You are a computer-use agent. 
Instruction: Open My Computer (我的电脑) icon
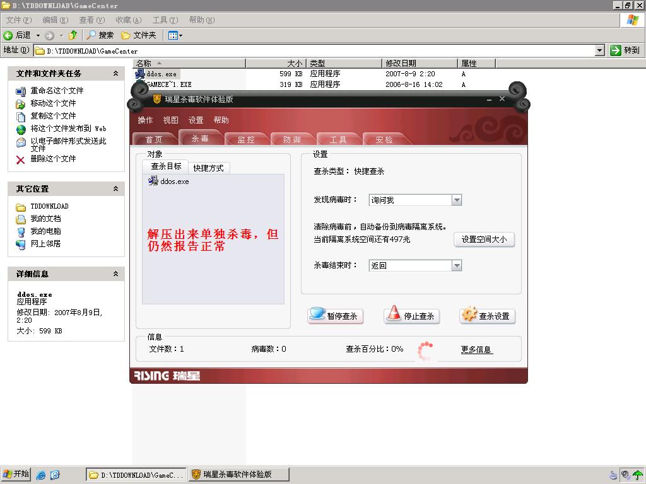tap(21, 232)
